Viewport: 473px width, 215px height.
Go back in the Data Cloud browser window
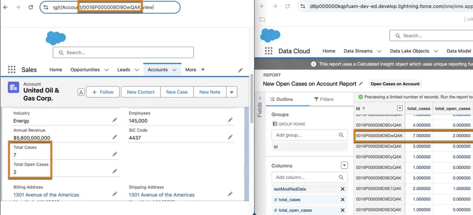[x=262, y=6]
